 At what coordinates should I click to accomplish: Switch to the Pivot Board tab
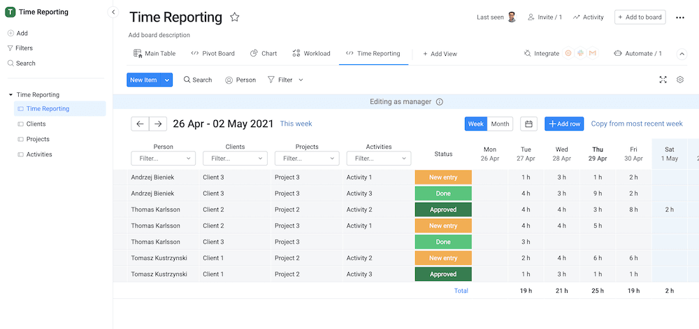tap(212, 53)
